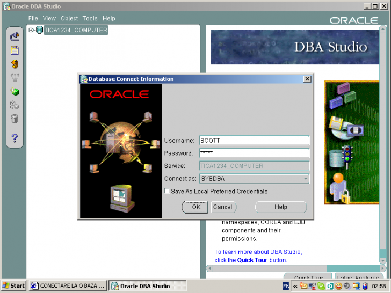Click the trash can Remove icon
391x293 pixels.
pos(15,119)
